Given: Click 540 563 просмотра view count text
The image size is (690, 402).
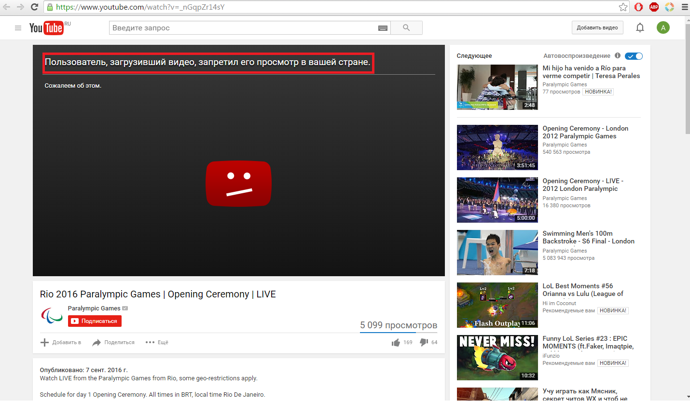Looking at the screenshot, I should (x=566, y=152).
